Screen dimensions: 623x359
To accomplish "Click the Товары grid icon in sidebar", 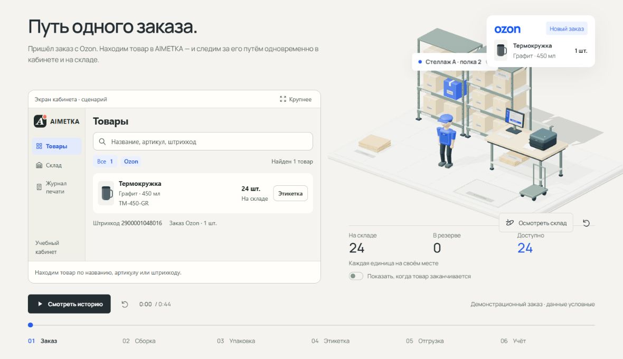I will [x=39, y=146].
